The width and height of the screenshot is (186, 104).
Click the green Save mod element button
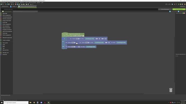pyautogui.click(x=179, y=9)
